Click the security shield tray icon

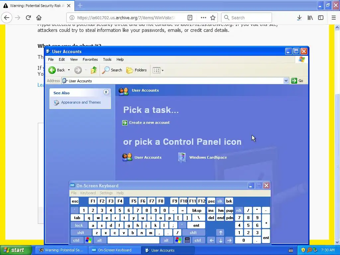pos(303,250)
